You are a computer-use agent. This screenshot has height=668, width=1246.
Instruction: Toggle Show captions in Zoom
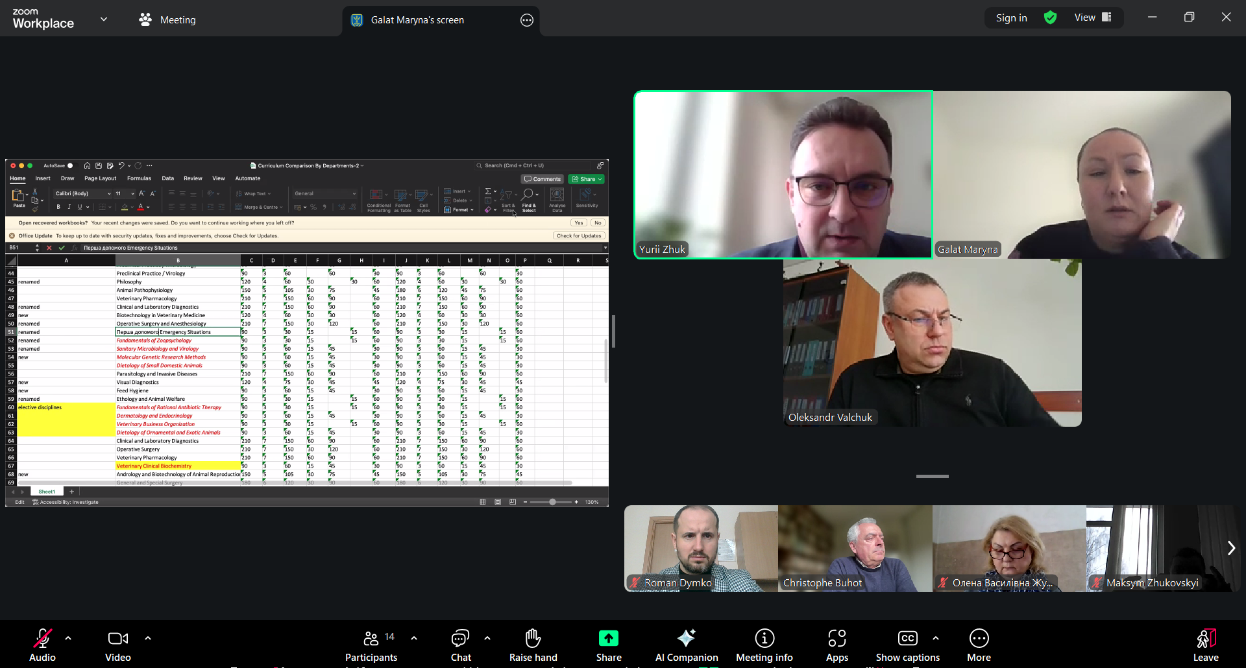[908, 645]
